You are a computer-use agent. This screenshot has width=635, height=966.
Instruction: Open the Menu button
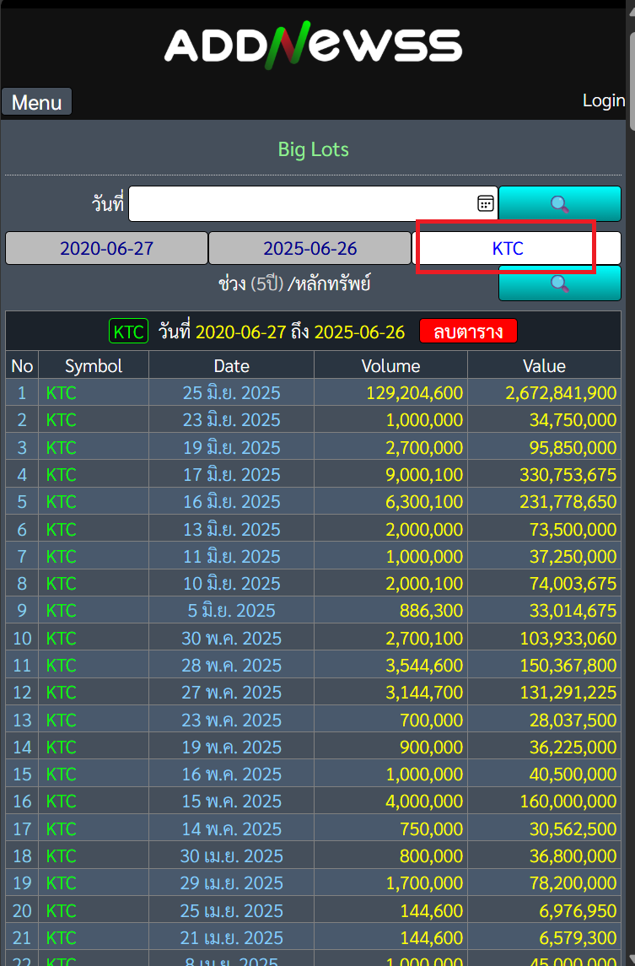click(37, 102)
